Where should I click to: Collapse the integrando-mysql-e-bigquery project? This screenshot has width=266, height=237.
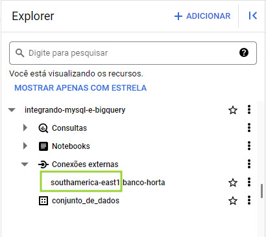point(12,110)
